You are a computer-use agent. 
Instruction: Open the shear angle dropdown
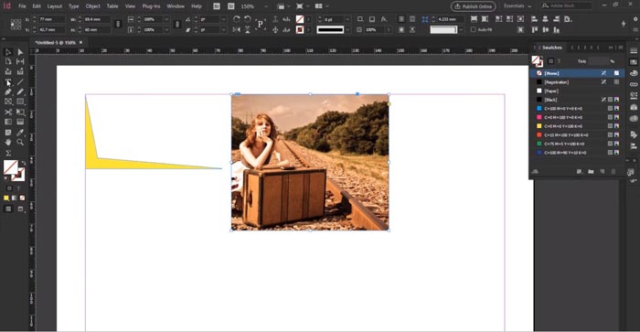pyautogui.click(x=223, y=30)
